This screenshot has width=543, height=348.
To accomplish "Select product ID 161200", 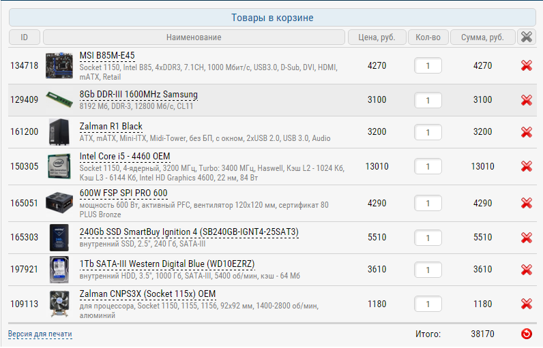I will tap(25, 131).
